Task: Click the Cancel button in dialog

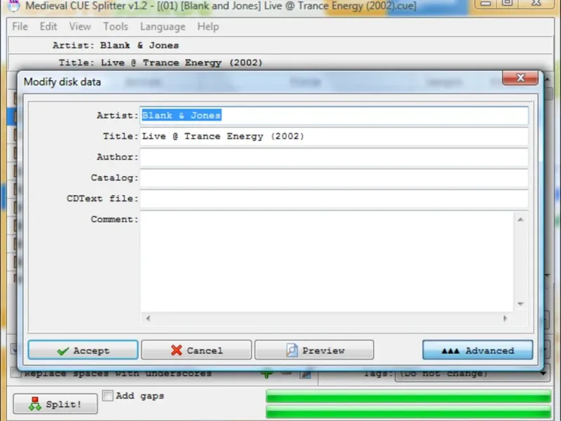Action: 196,350
